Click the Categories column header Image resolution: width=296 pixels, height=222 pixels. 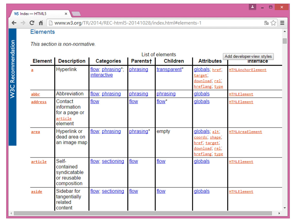click(x=108, y=61)
